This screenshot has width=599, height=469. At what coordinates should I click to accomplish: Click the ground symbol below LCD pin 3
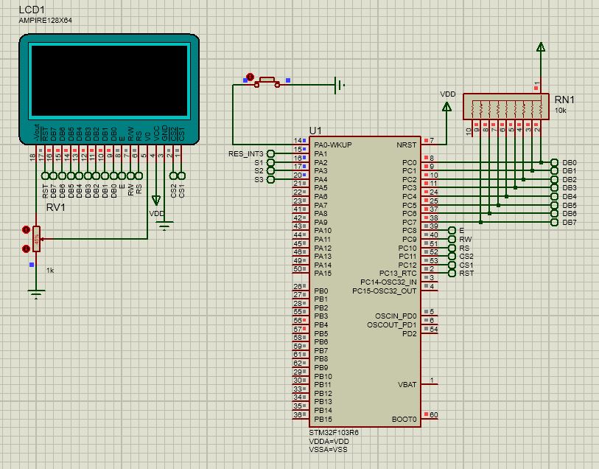point(164,226)
